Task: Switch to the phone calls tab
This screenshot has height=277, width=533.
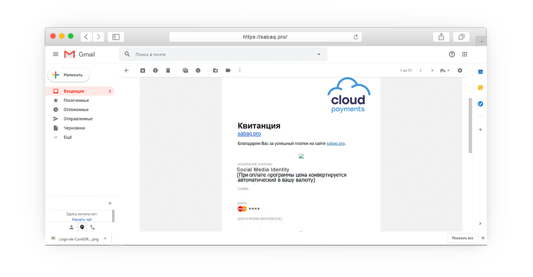Action: coord(92,228)
